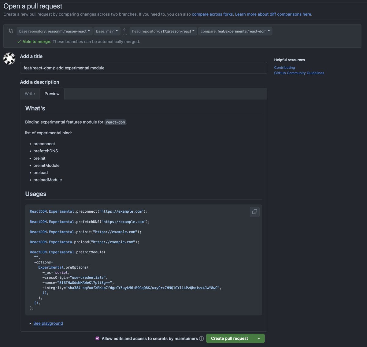The width and height of the screenshot is (367, 347).
Task: Click the Create pull request button
Action: (x=229, y=338)
